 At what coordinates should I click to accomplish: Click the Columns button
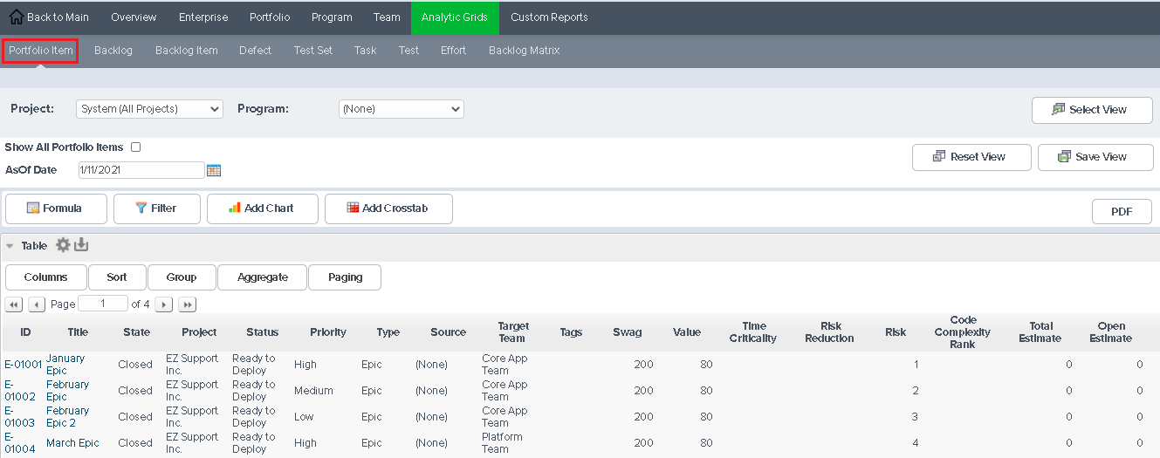(46, 277)
